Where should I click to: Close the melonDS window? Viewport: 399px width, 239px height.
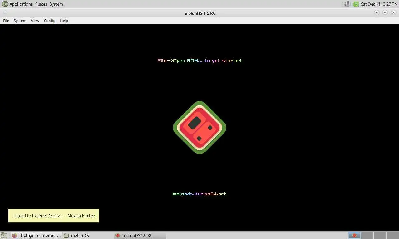coord(393,12)
